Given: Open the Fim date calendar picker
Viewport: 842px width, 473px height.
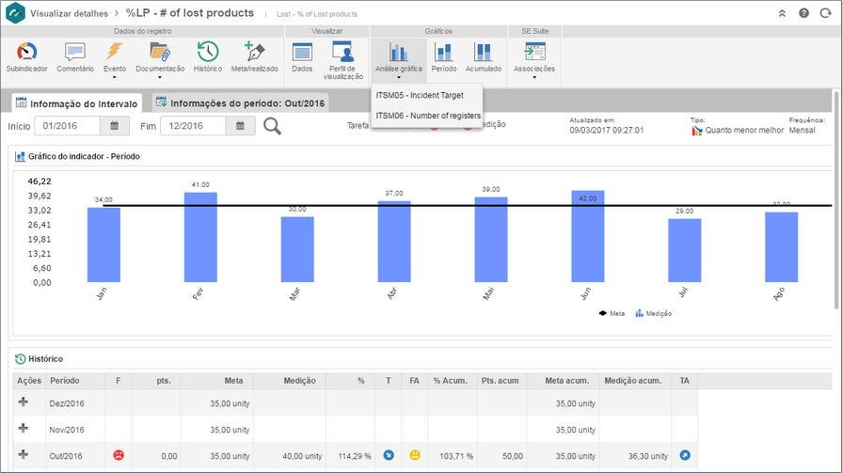Looking at the screenshot, I should 240,126.
